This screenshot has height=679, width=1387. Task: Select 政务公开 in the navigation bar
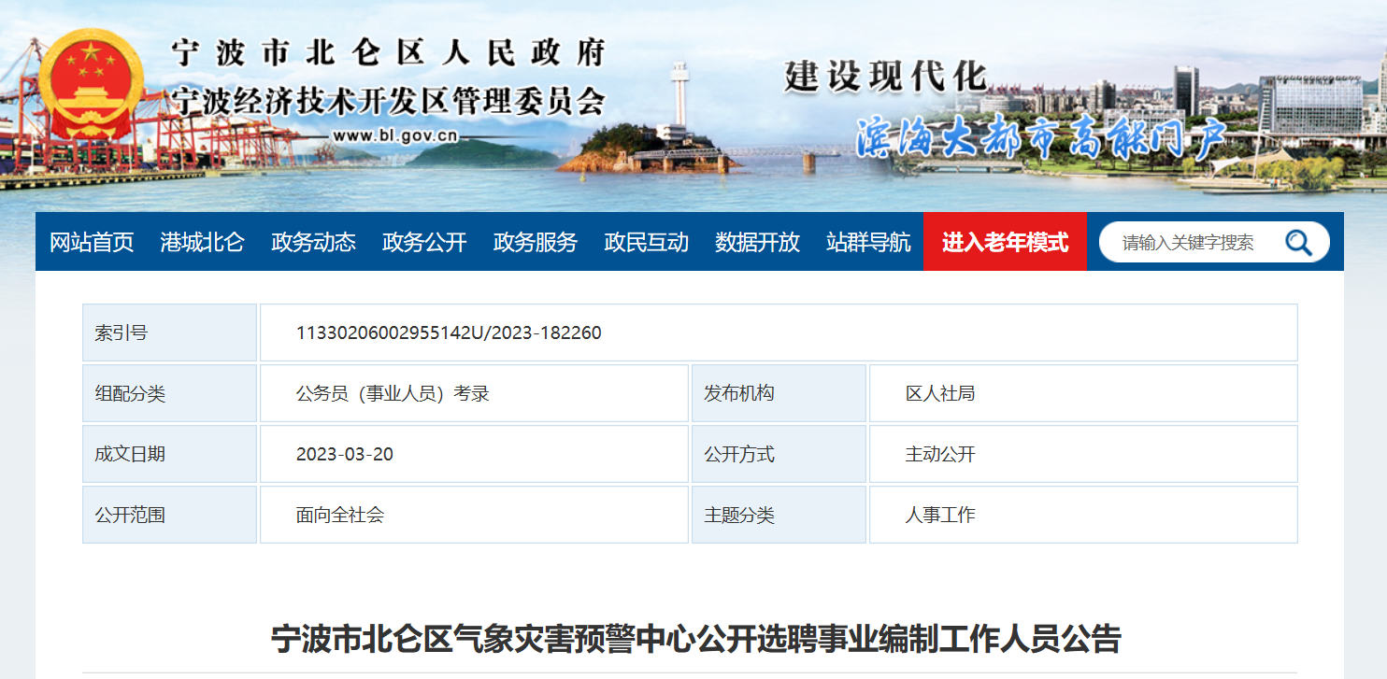424,243
